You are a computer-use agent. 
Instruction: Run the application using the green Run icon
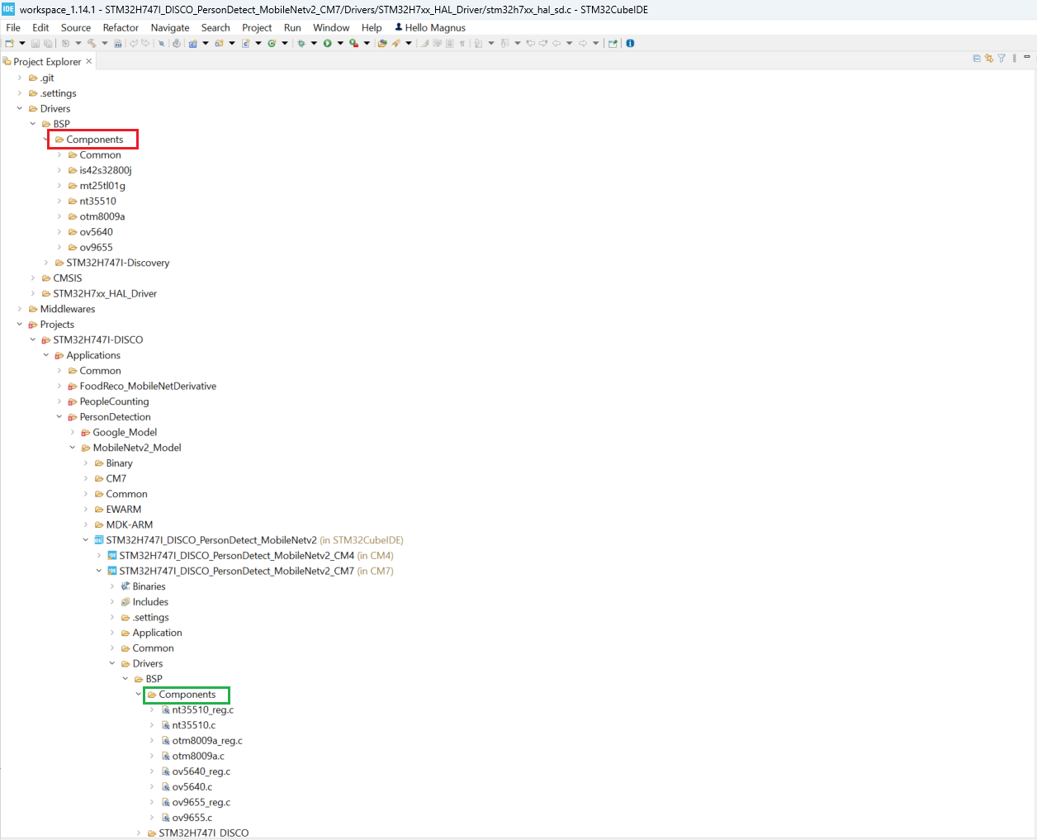(328, 43)
